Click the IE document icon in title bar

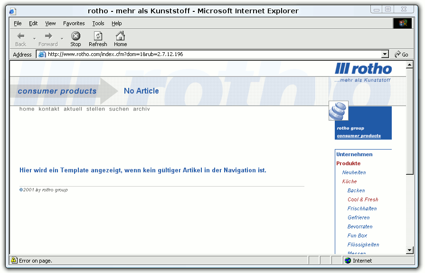12,11
